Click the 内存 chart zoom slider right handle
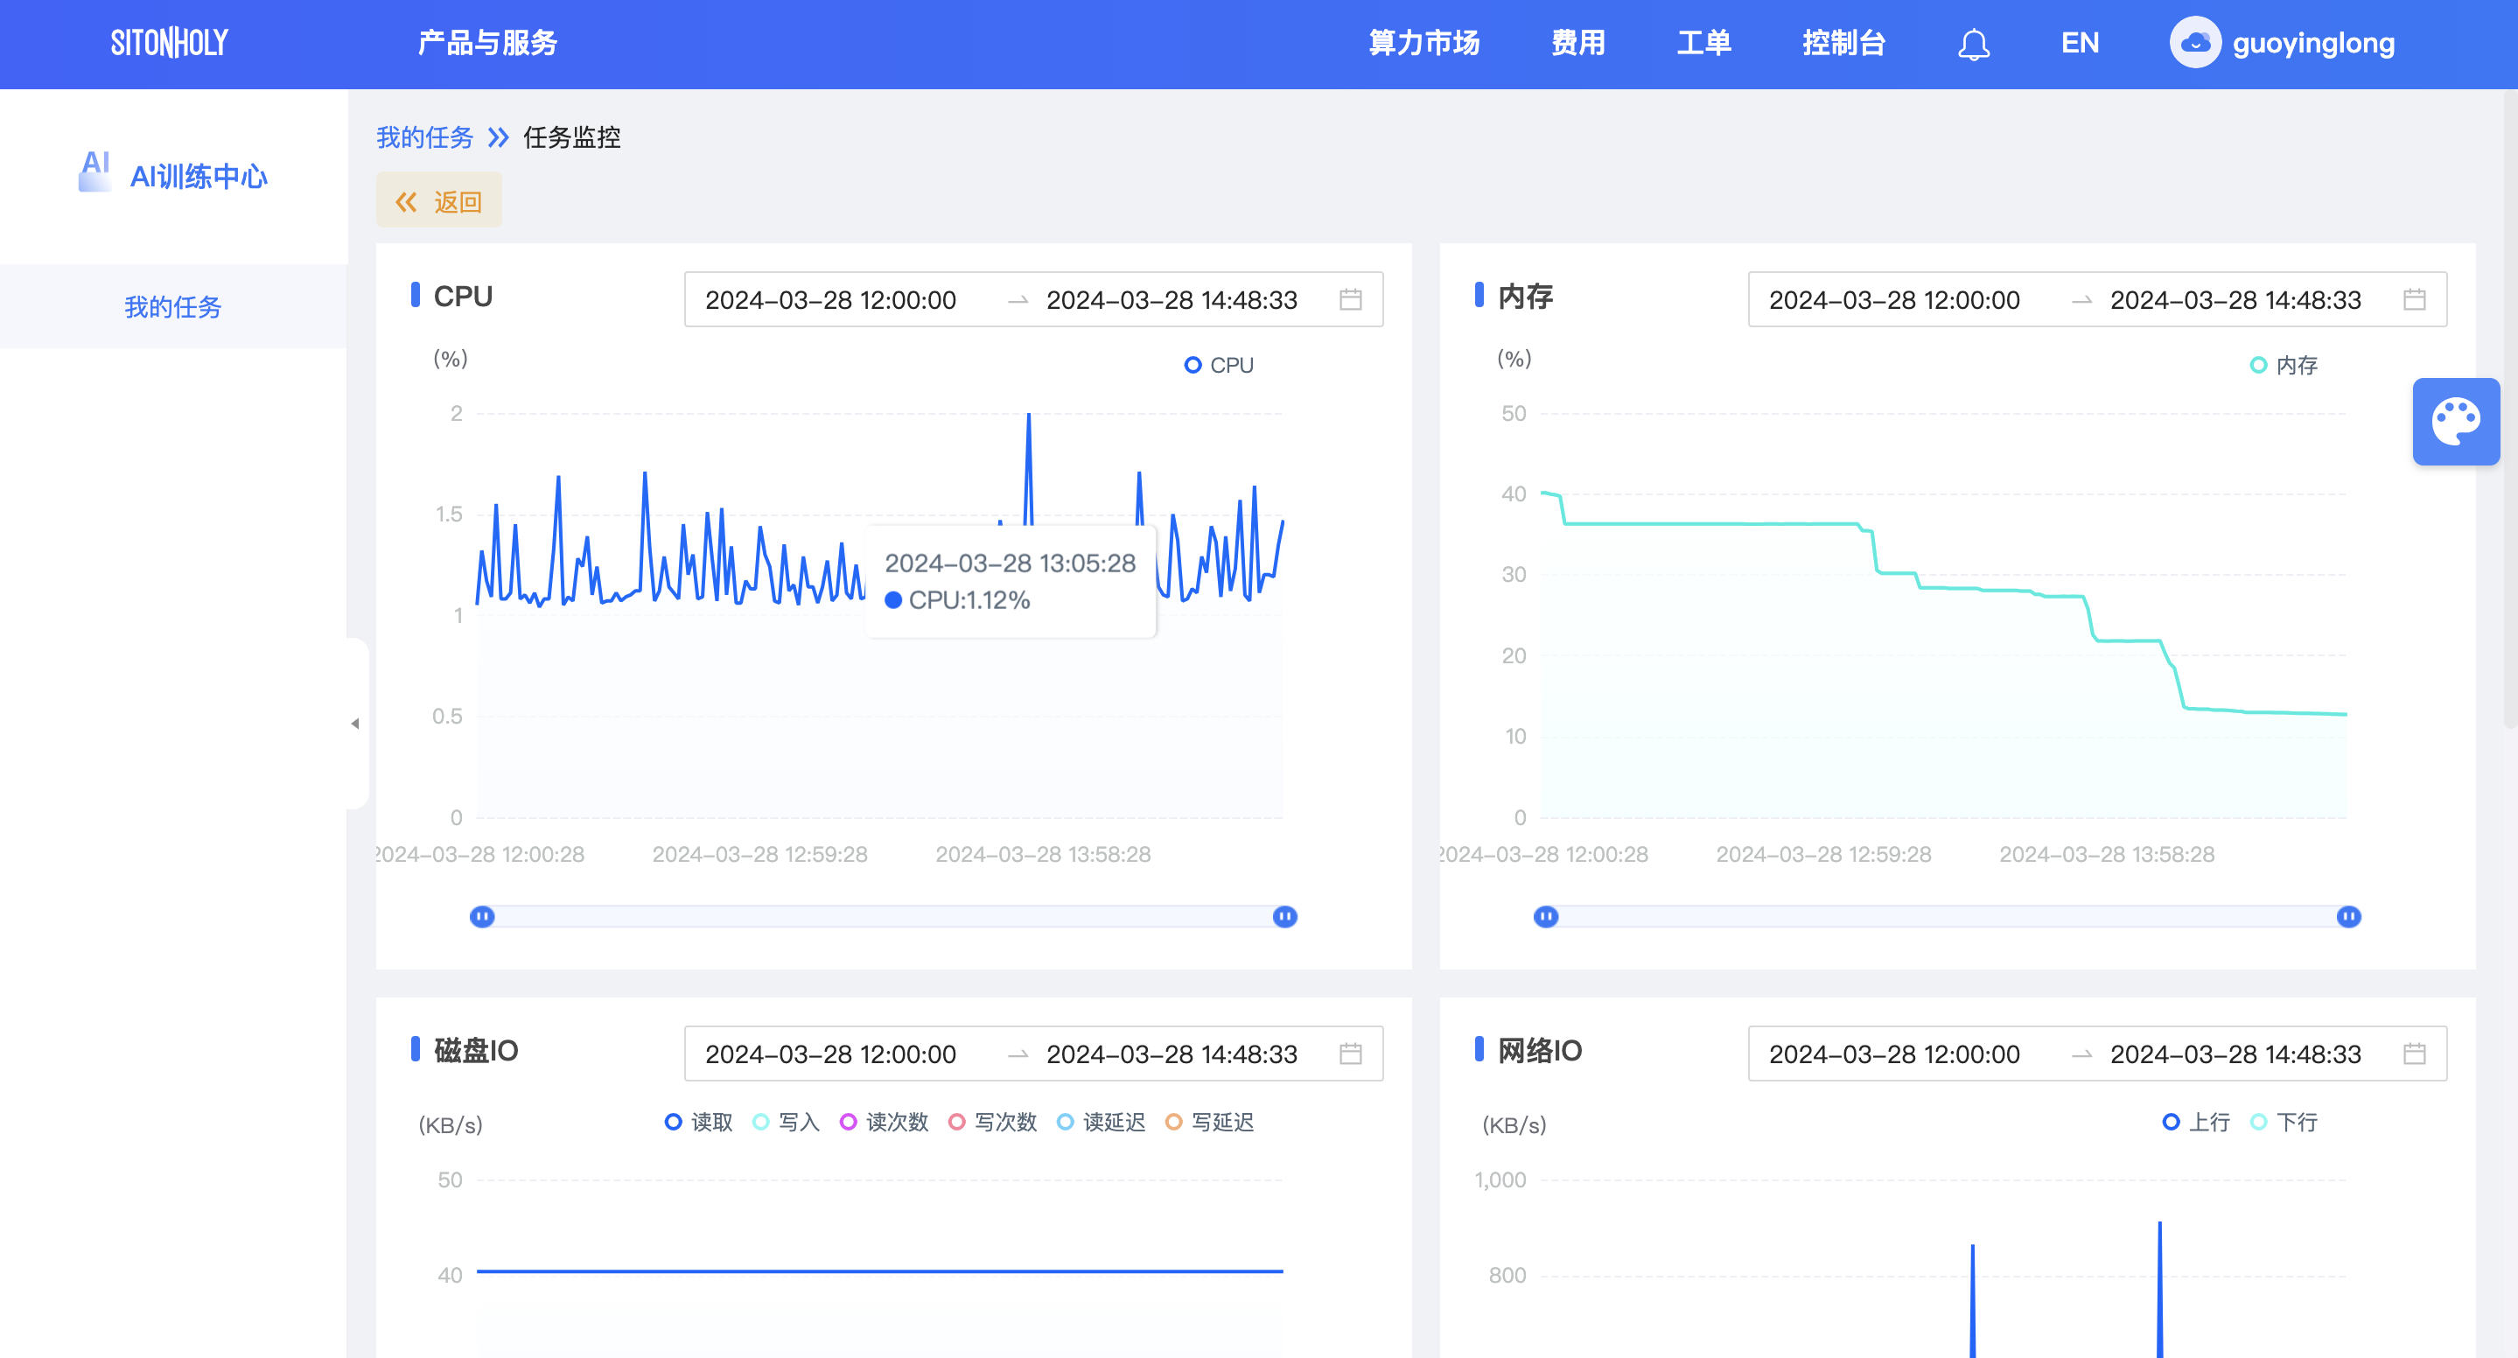The image size is (2518, 1358). [2348, 916]
